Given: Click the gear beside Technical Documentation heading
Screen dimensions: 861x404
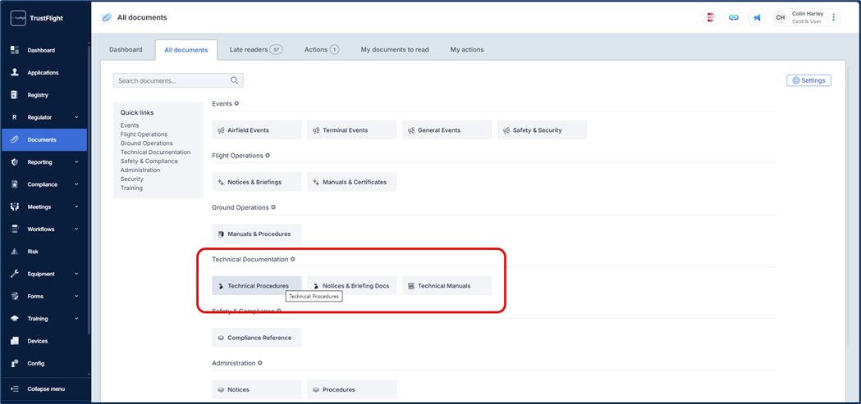Looking at the screenshot, I should 293,260.
